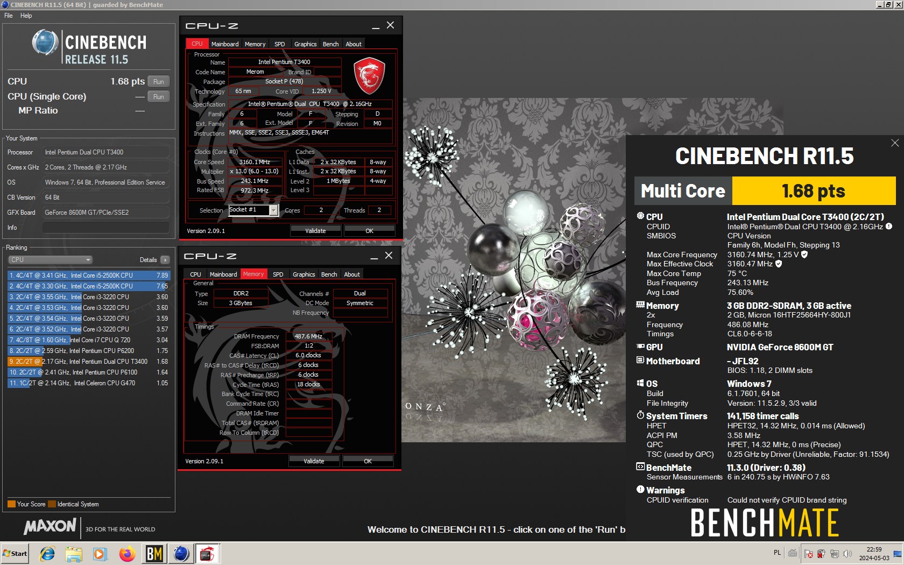
Task: Open About tab in upper CPU-Z window
Action: tap(354, 44)
